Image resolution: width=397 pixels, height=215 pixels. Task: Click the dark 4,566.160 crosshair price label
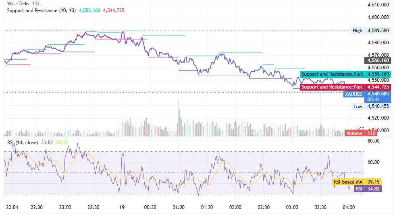coord(378,60)
